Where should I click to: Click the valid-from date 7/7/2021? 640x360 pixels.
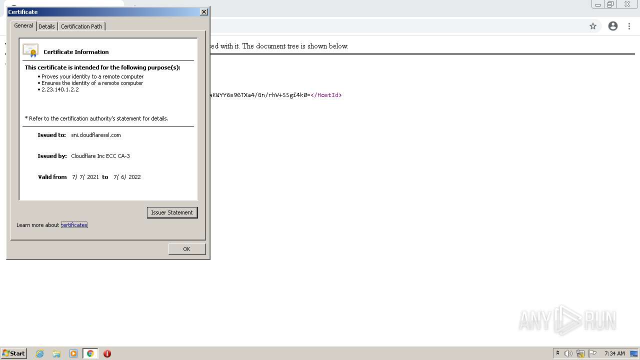click(85, 177)
